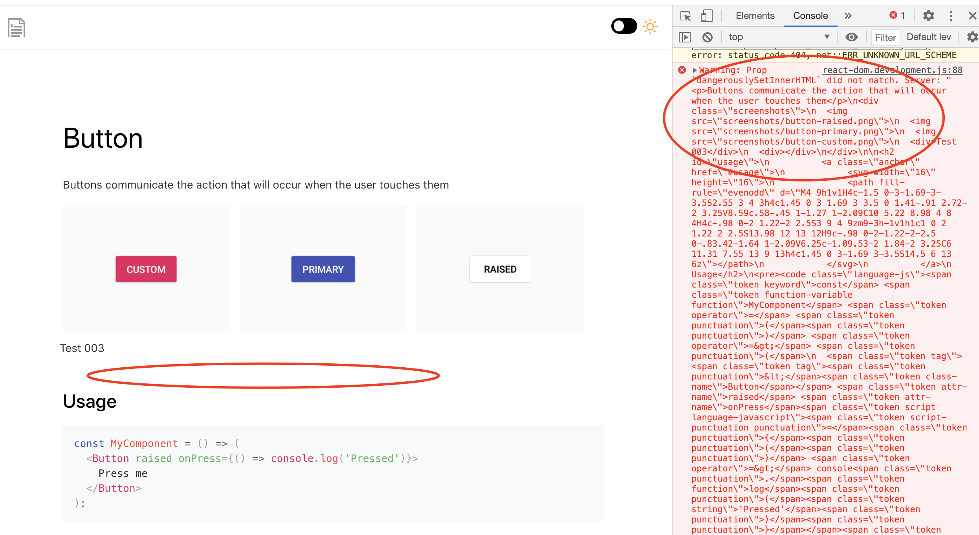
Task: Toggle the device toolbar emulation icon
Action: (x=706, y=16)
